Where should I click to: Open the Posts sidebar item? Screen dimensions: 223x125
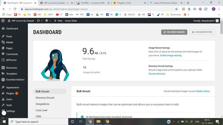click(9, 36)
